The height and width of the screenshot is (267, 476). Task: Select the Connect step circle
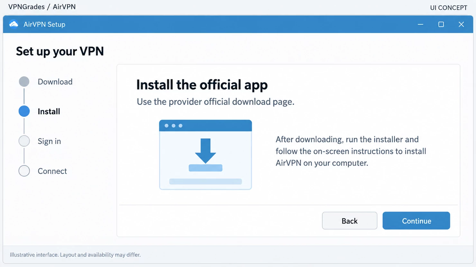24,171
